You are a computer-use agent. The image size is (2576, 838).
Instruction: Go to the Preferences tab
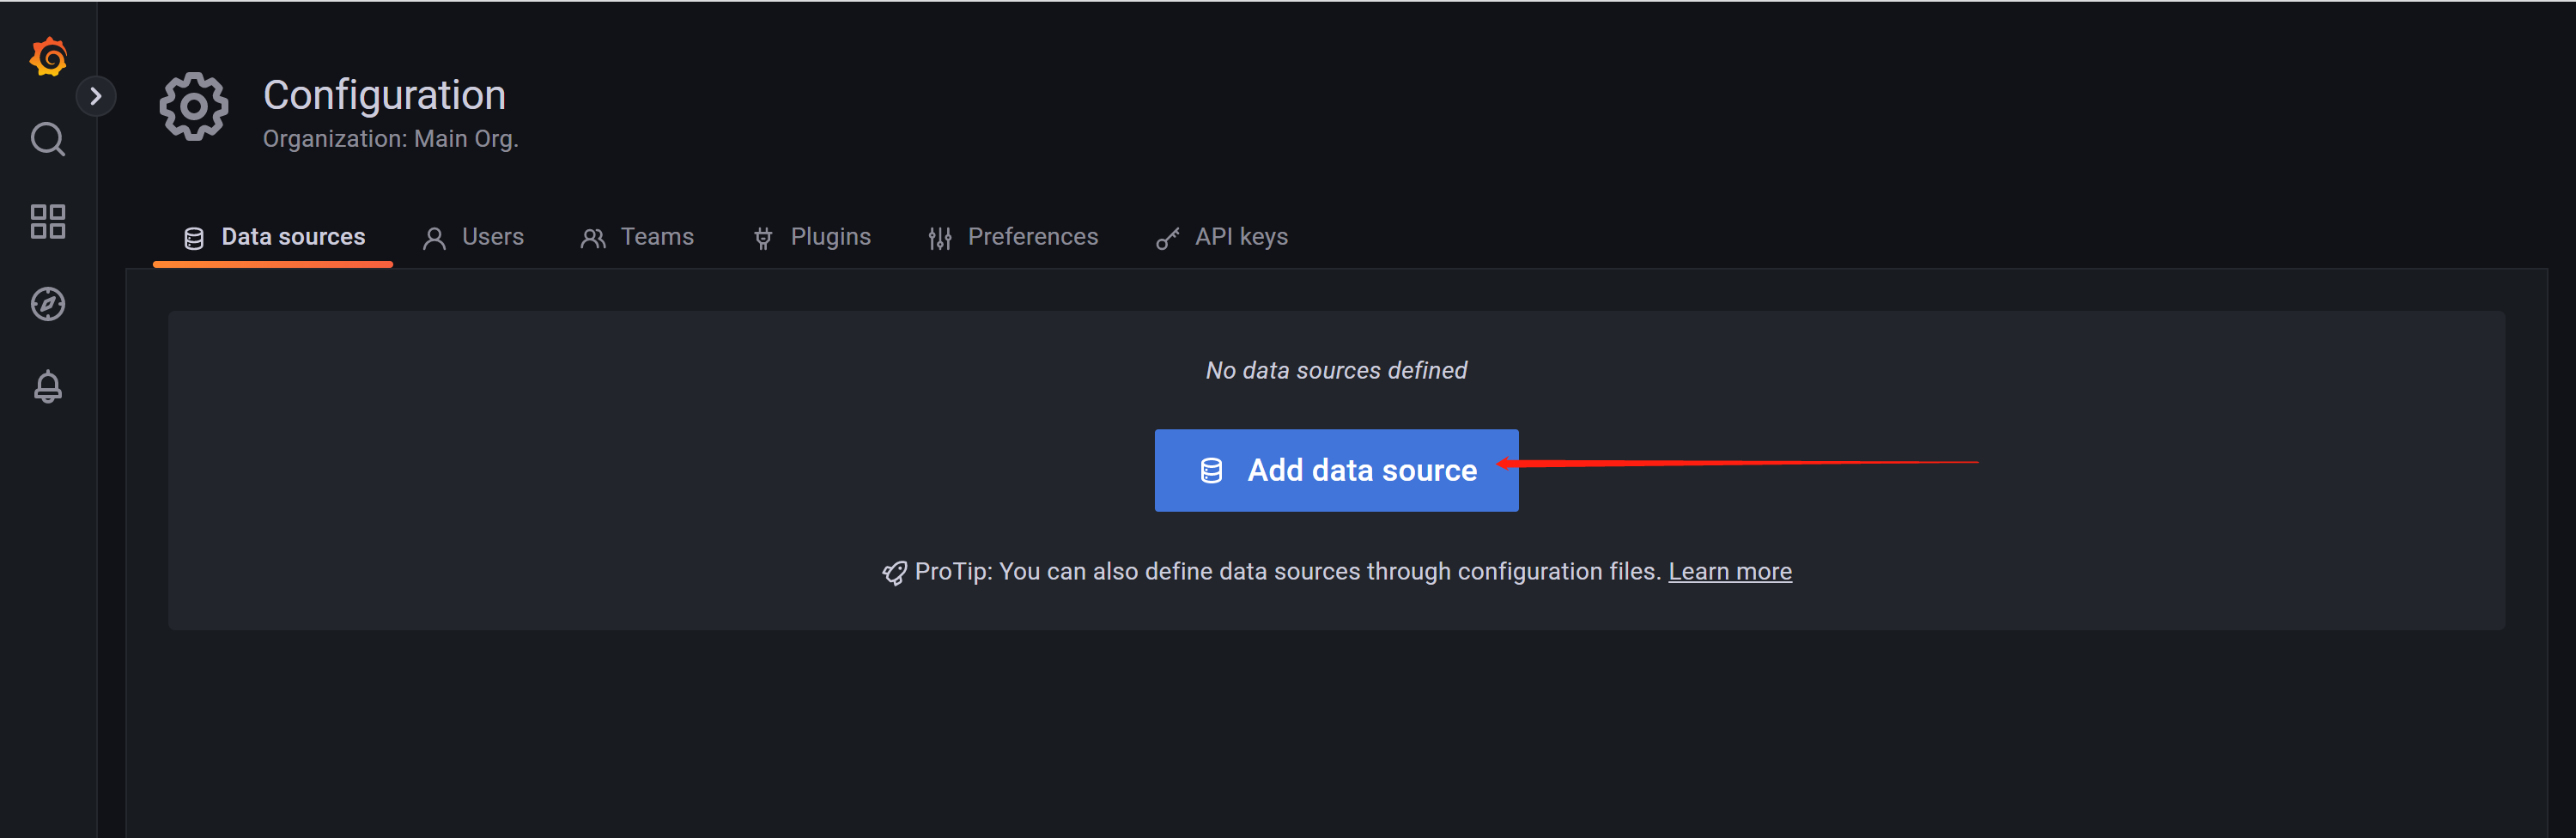1013,237
